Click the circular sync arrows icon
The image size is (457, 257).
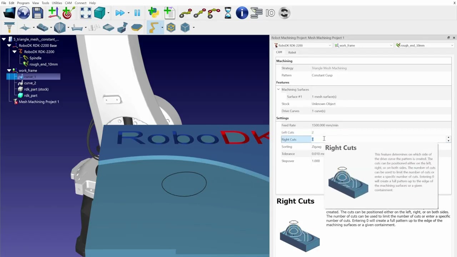284,13
